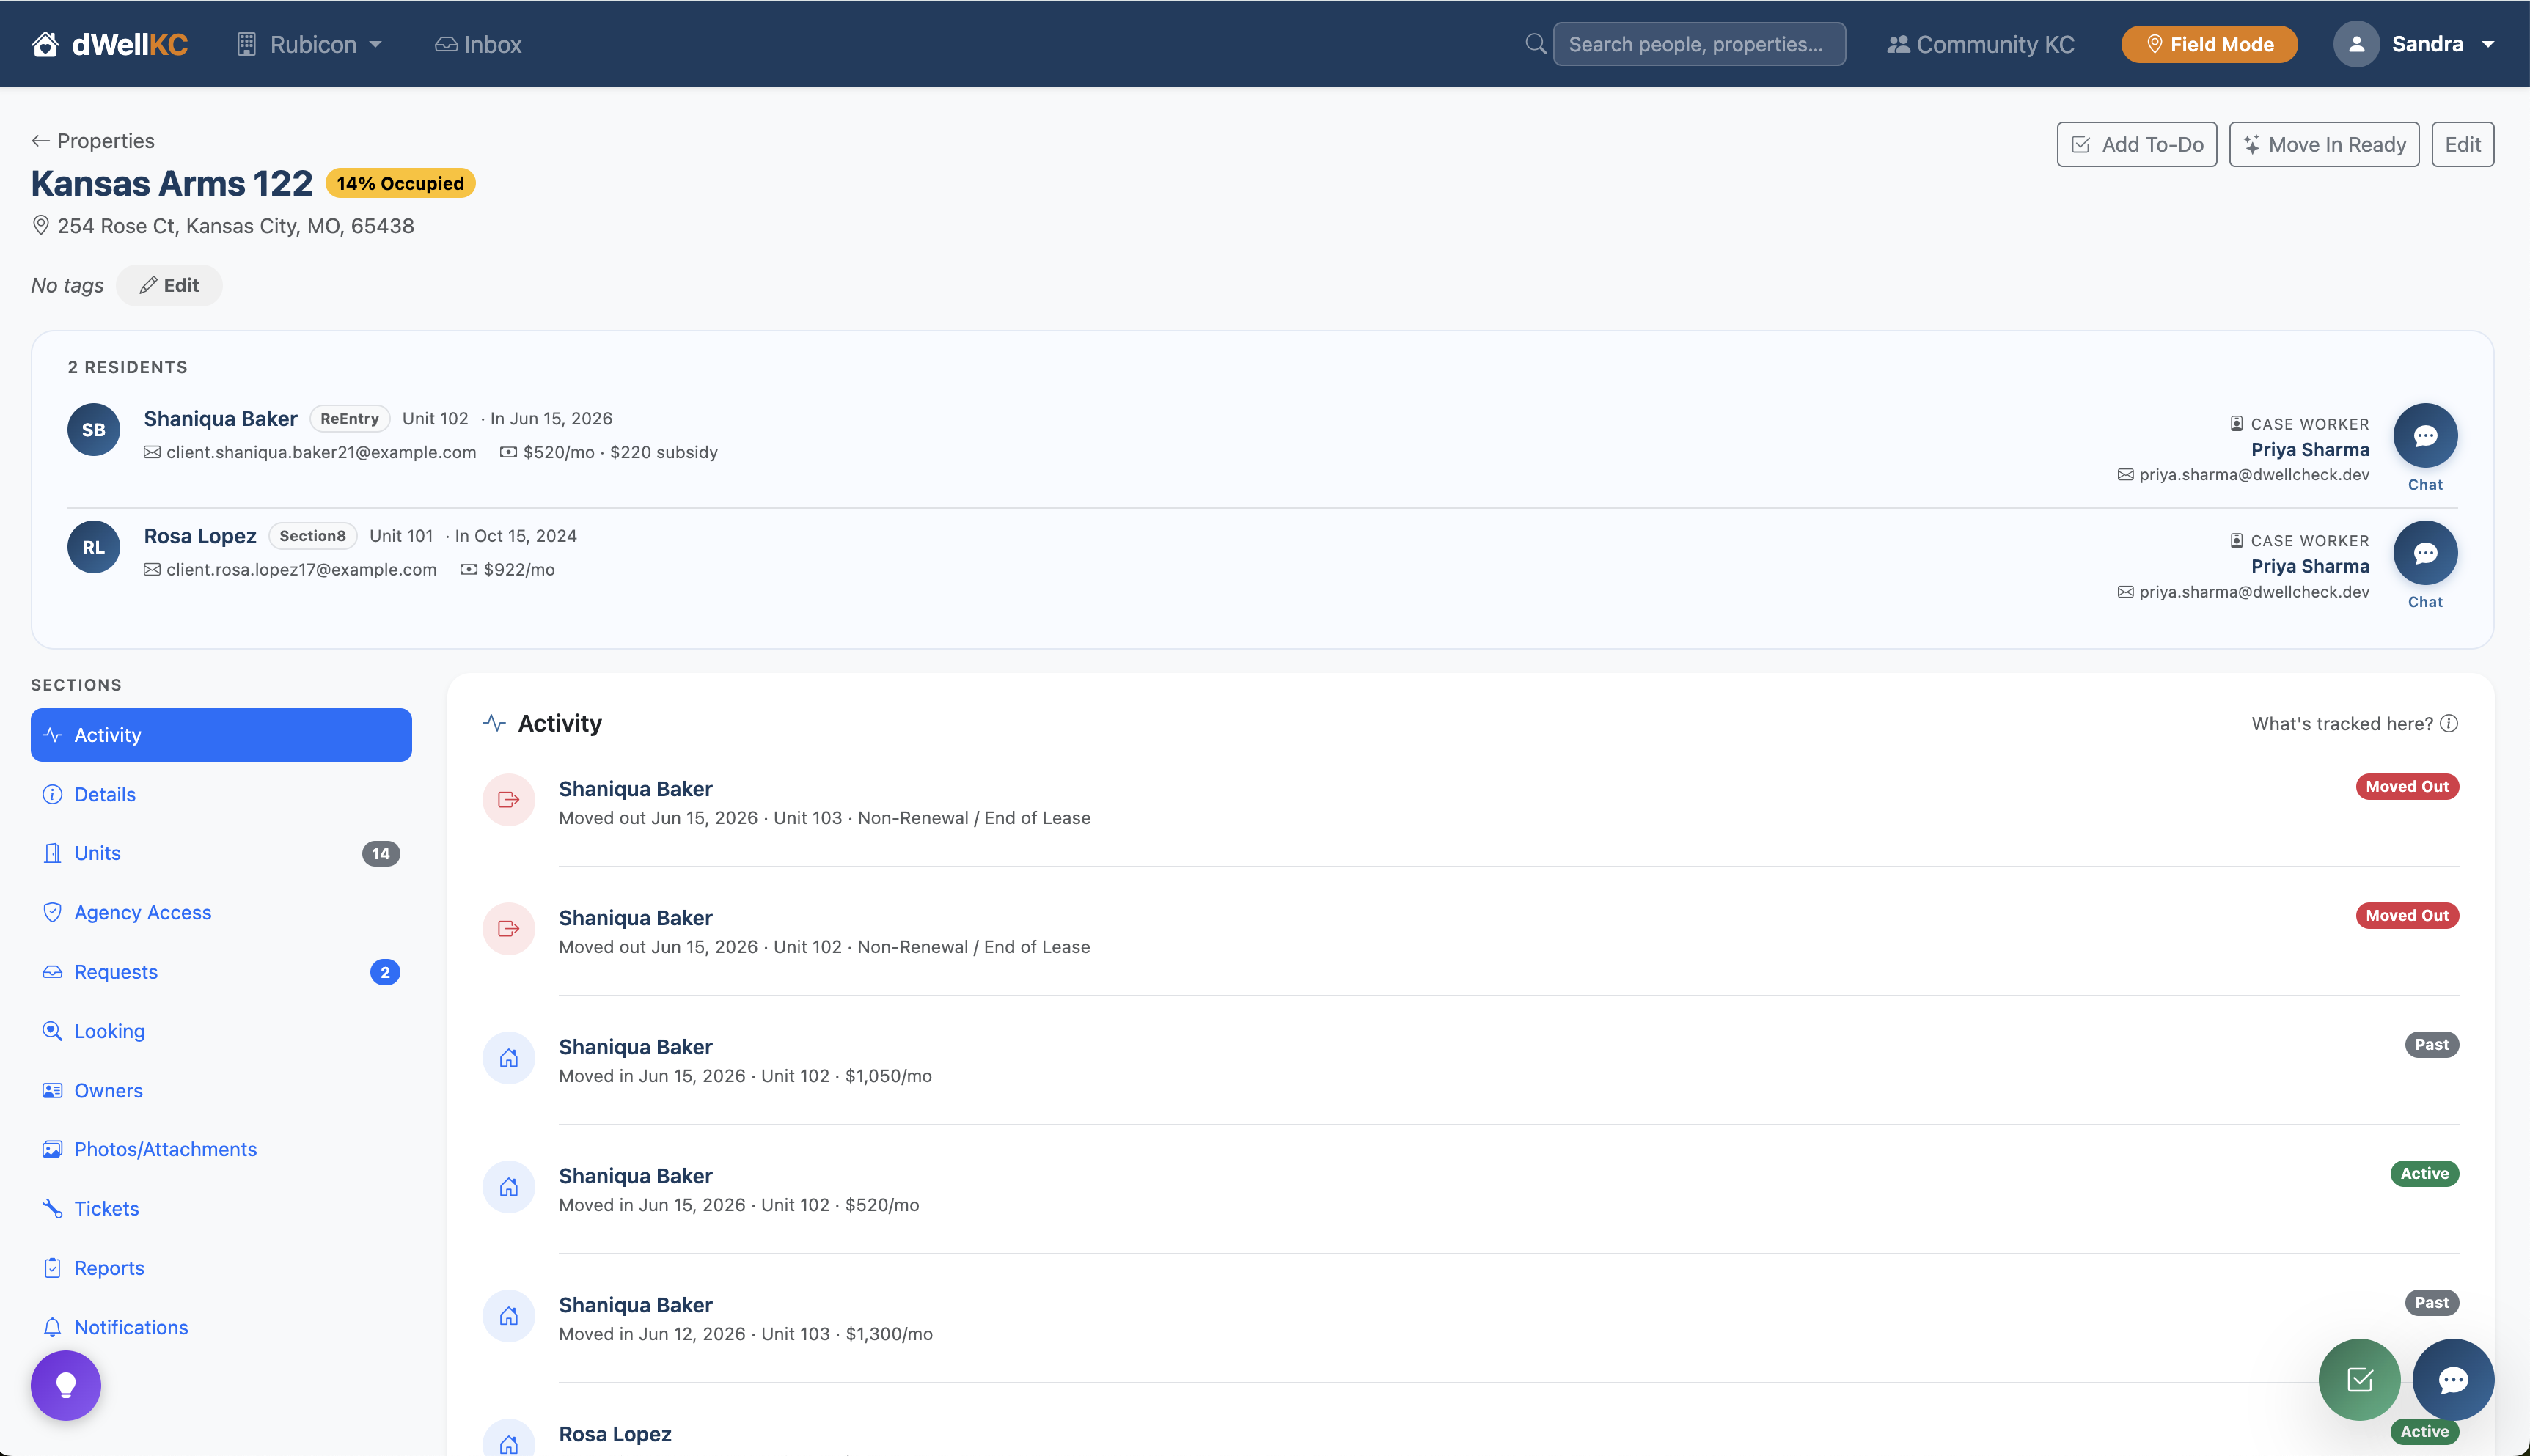Edit the property tags
The height and width of the screenshot is (1456, 2530).
169,285
